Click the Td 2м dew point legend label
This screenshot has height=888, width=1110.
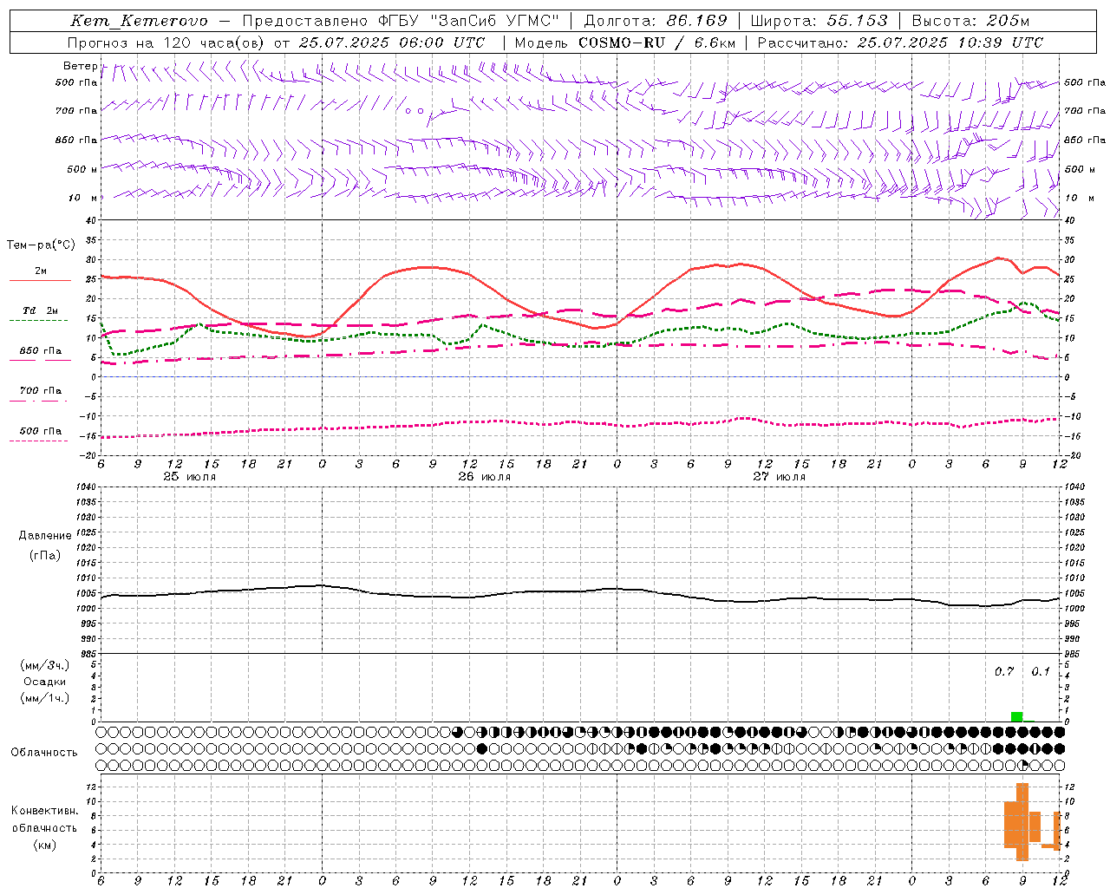(x=41, y=310)
